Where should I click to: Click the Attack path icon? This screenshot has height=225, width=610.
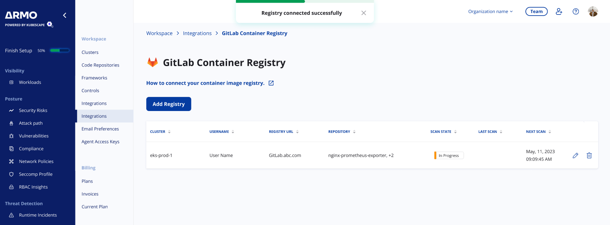(11, 123)
